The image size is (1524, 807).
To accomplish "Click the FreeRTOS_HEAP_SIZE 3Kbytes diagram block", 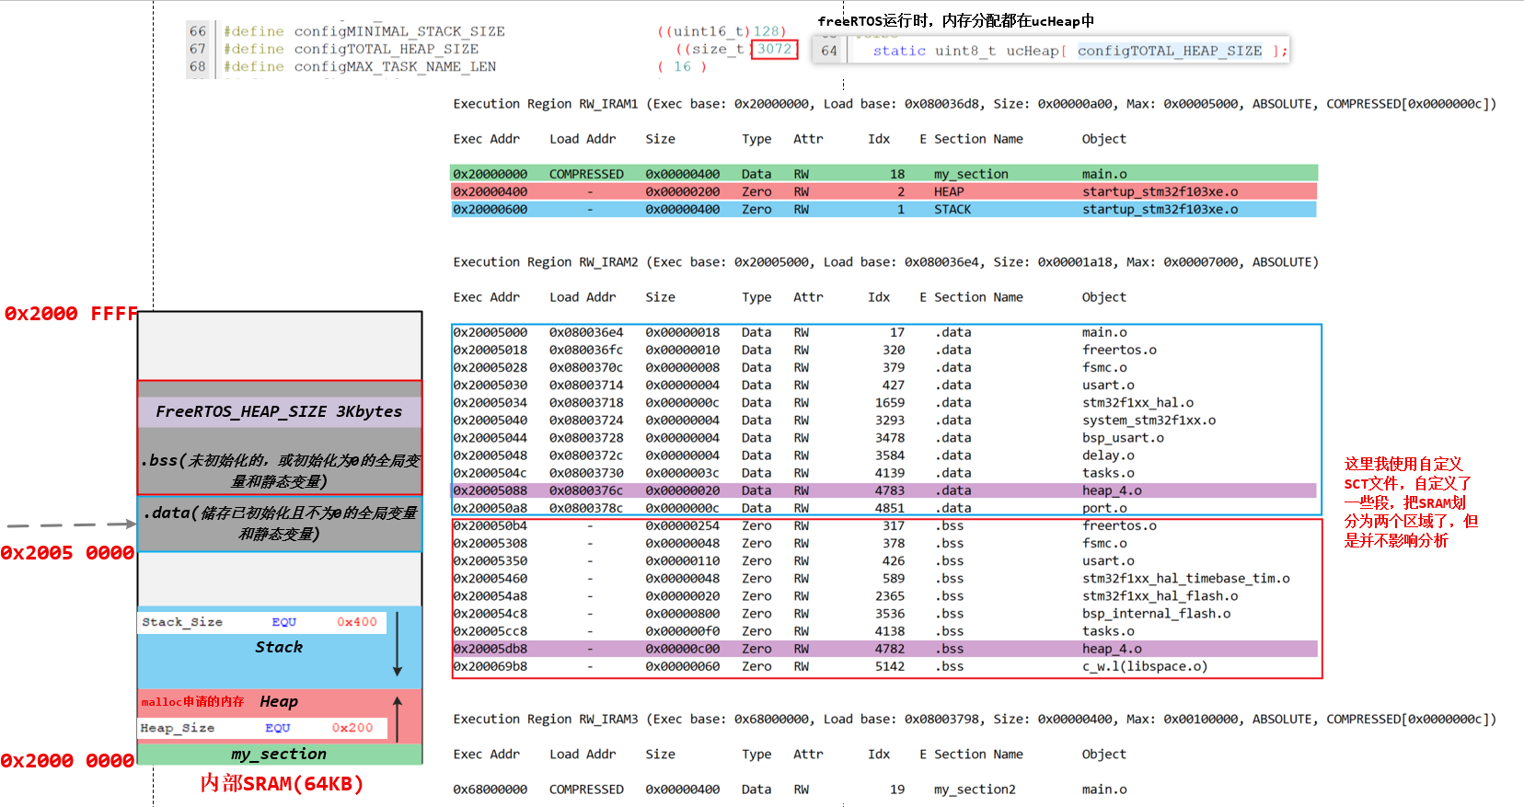I will [x=279, y=411].
